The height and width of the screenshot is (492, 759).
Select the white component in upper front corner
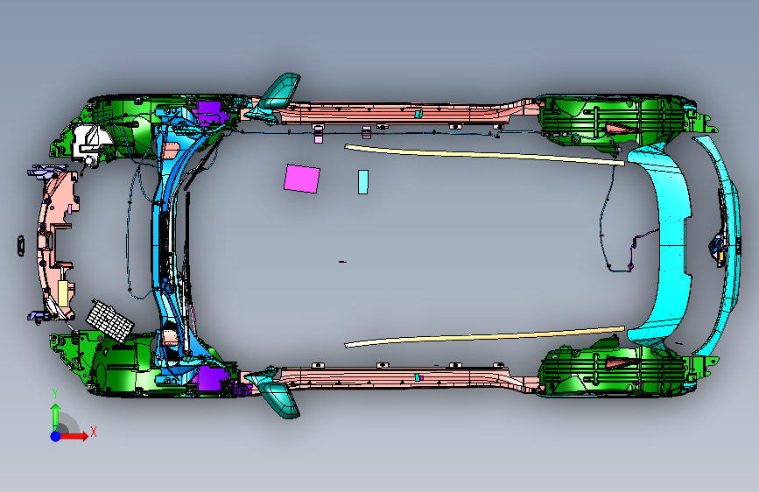coord(90,142)
